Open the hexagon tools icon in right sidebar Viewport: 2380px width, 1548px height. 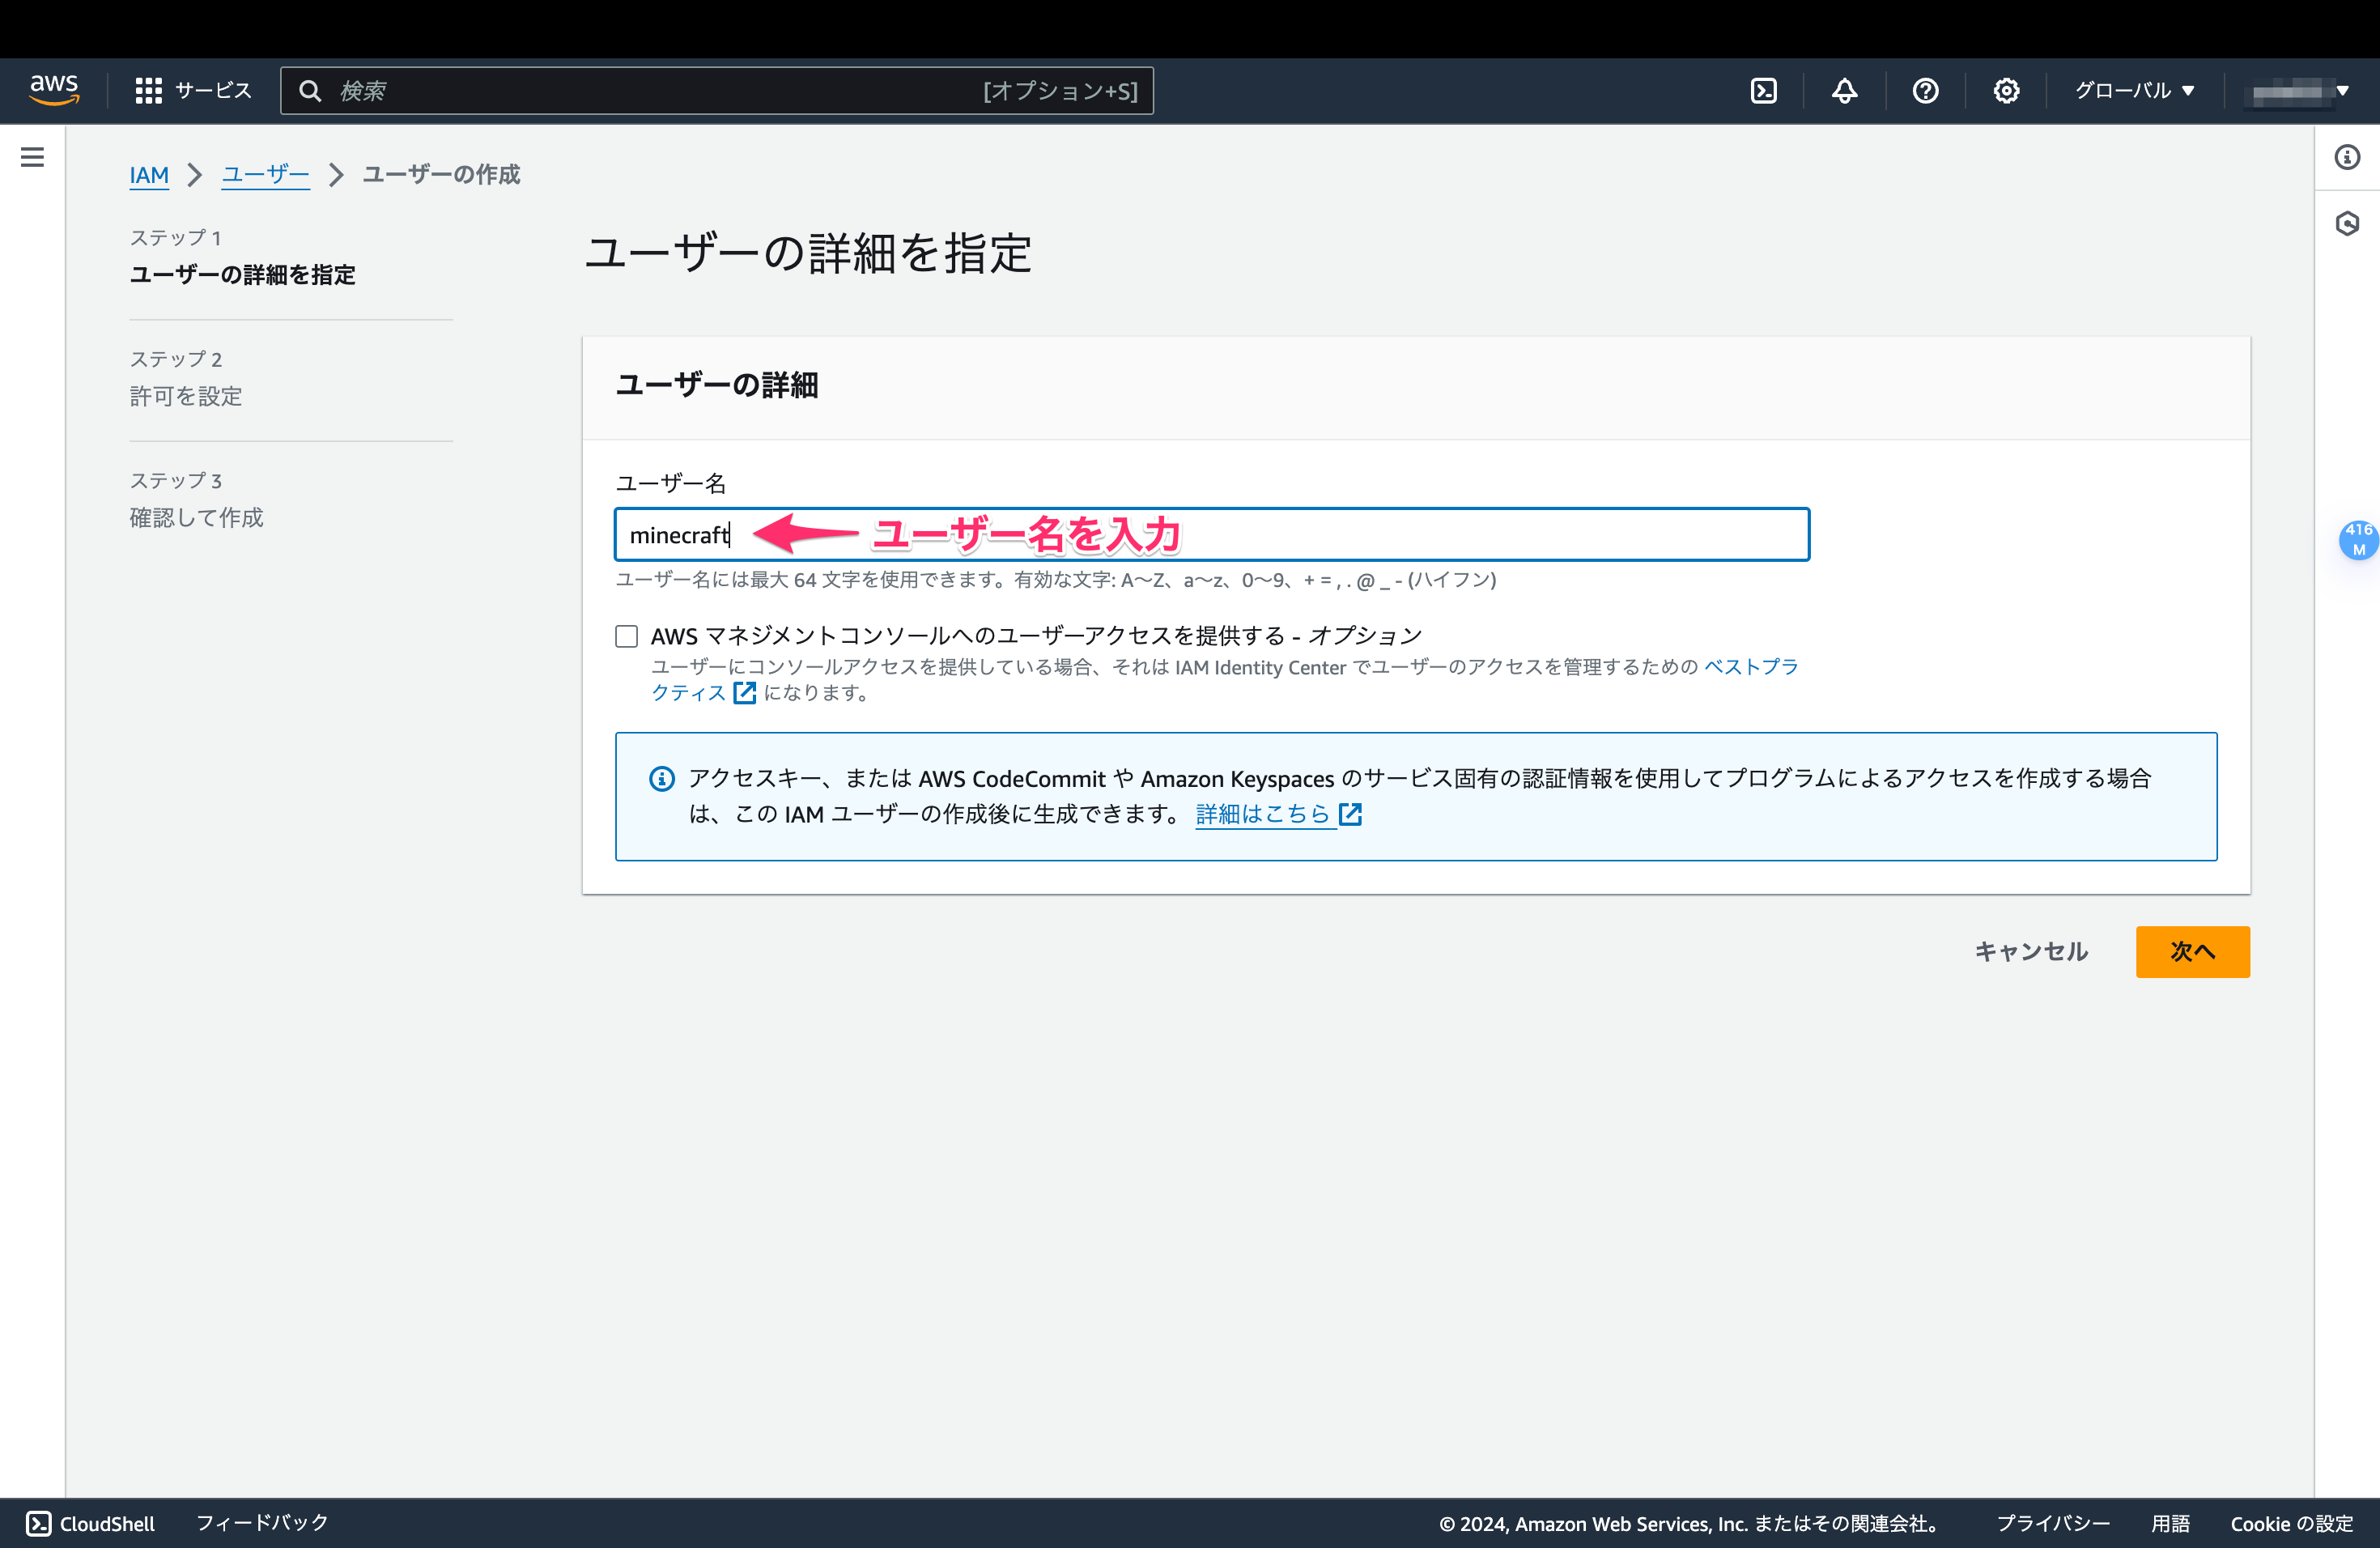2348,224
